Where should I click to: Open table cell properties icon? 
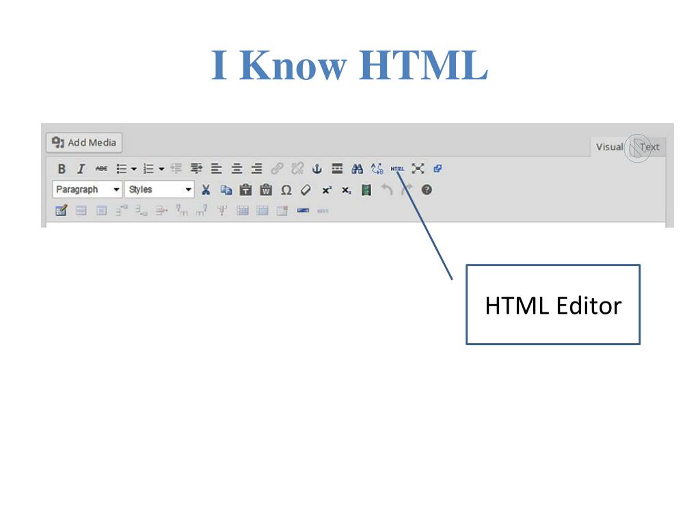pyautogui.click(x=101, y=211)
